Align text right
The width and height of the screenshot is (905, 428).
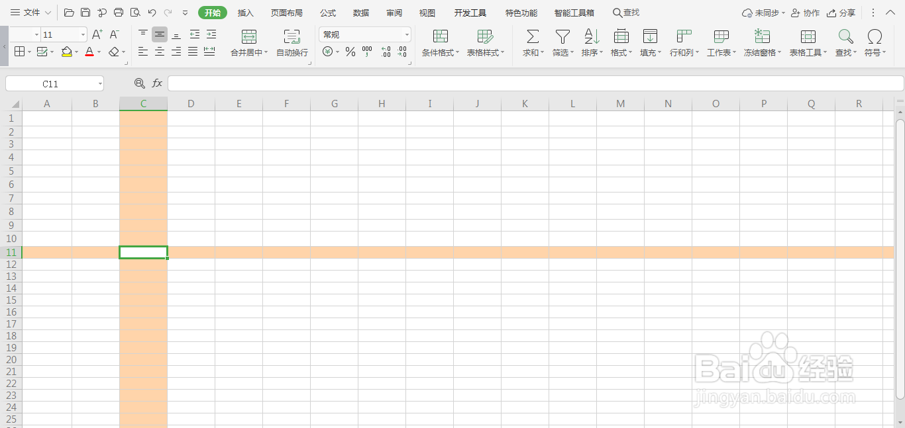tap(176, 52)
